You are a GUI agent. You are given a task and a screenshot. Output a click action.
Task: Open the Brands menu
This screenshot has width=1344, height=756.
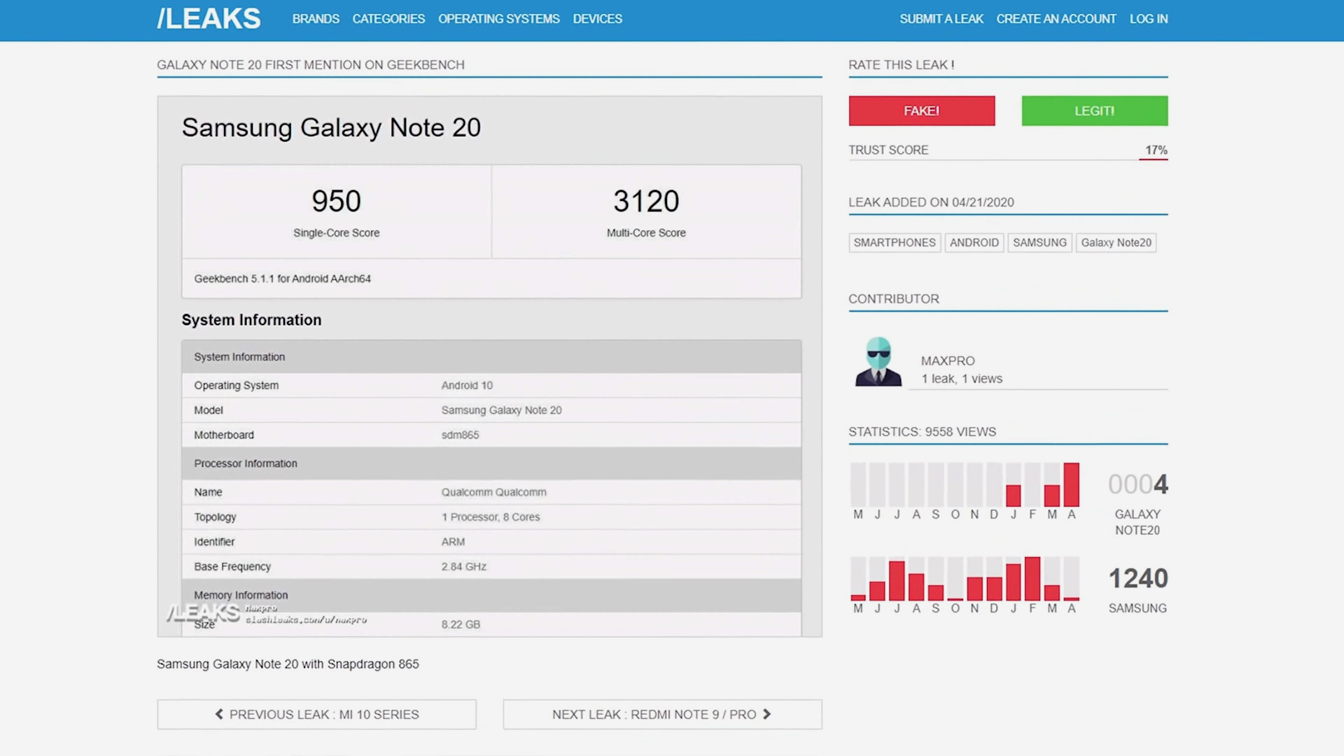click(x=316, y=19)
